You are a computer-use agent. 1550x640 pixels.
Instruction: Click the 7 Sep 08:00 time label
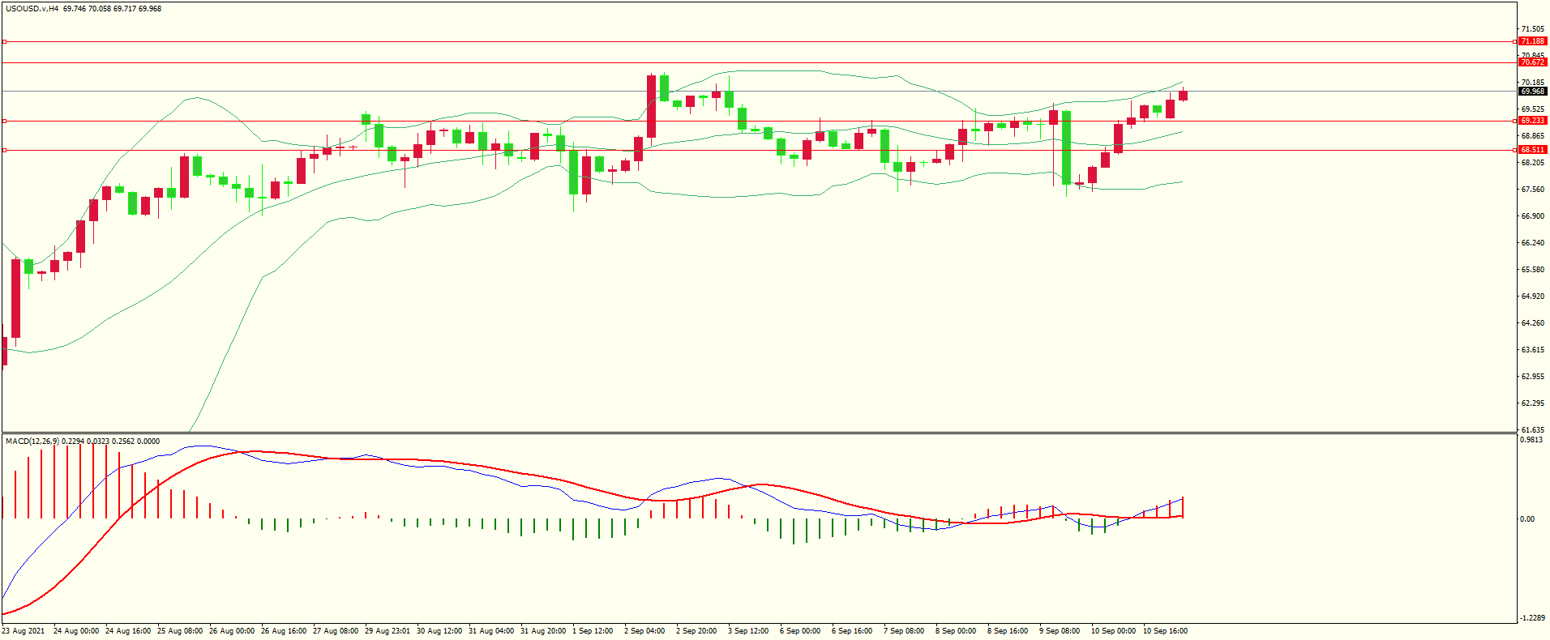[904, 631]
